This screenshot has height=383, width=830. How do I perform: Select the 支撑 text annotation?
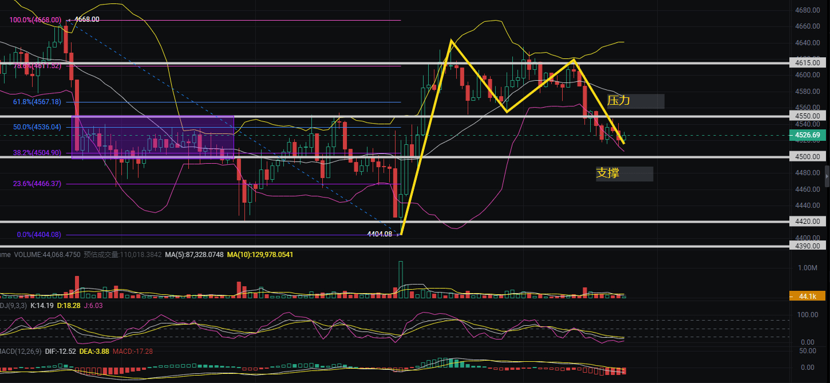(x=608, y=173)
